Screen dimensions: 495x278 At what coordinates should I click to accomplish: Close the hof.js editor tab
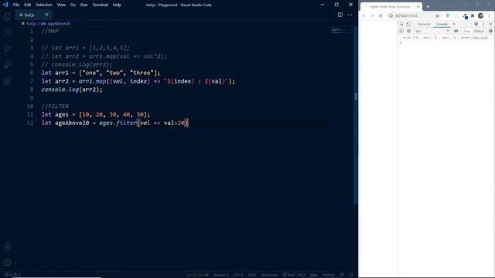coord(46,15)
